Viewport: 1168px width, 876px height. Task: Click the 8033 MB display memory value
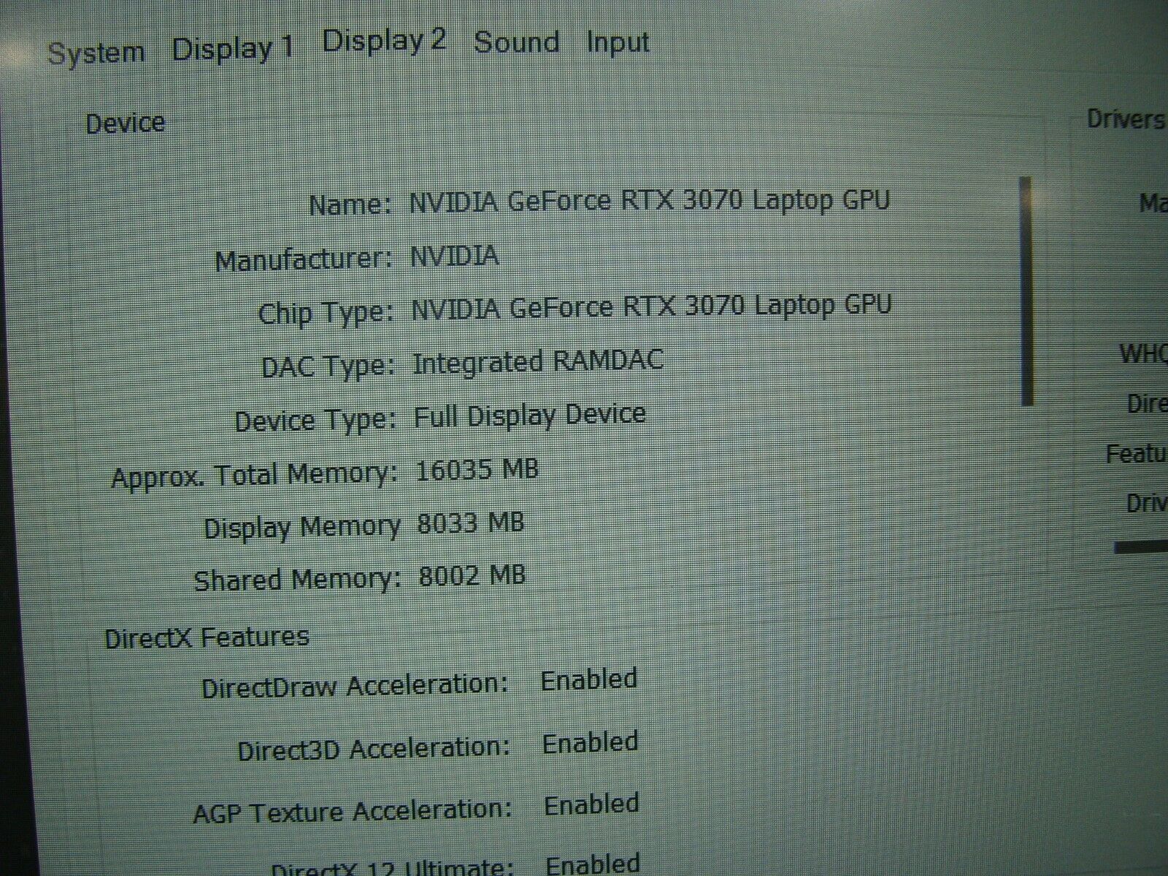(471, 523)
